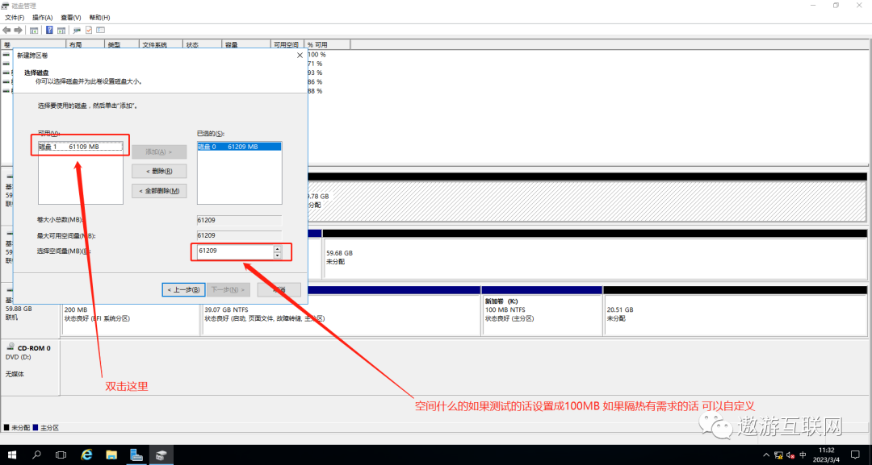Open Server Manager from the taskbar
The image size is (872, 465).
(x=136, y=455)
